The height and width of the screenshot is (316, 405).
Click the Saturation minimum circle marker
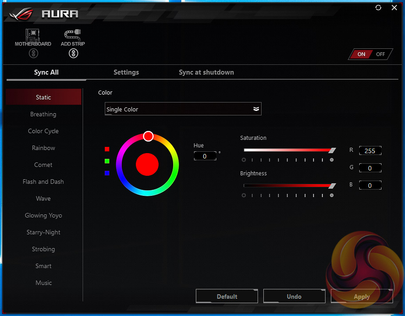coord(243,160)
